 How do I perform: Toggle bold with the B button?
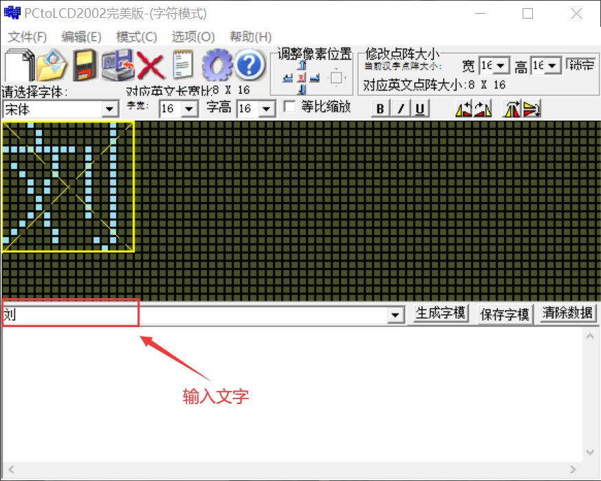click(x=380, y=108)
